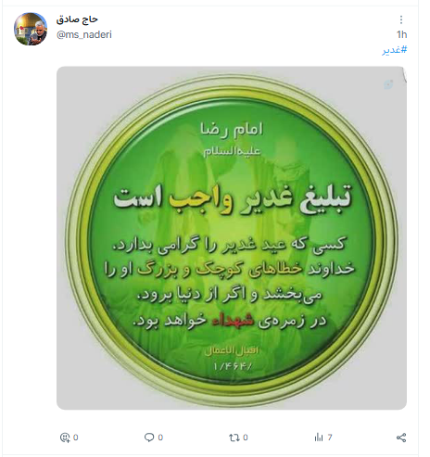This screenshot has height=457, width=430.
Task: Click the reply count beside speech bubble
Action: point(160,438)
